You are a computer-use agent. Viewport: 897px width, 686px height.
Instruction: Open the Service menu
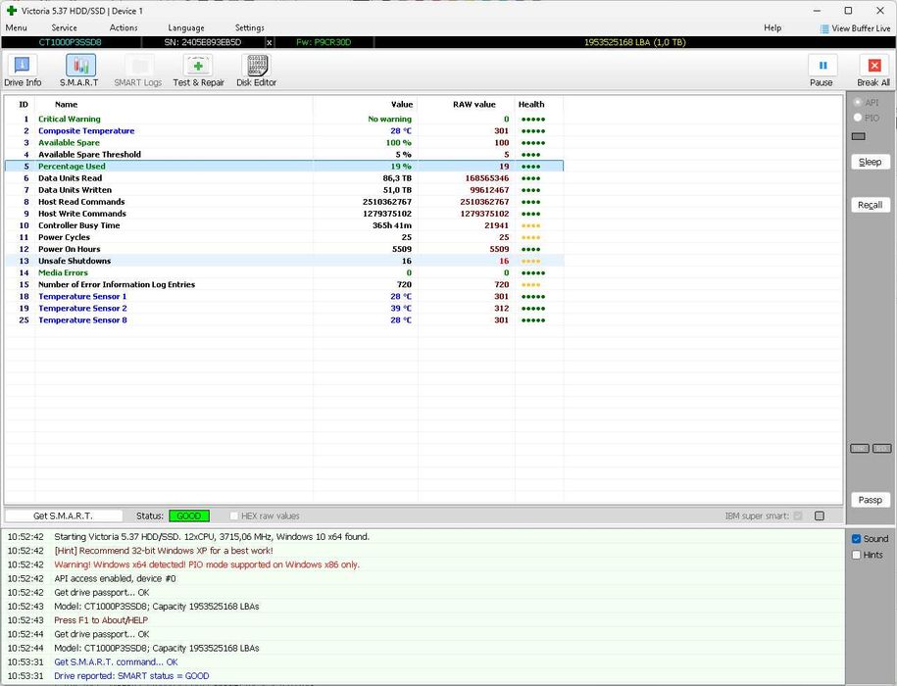[64, 27]
